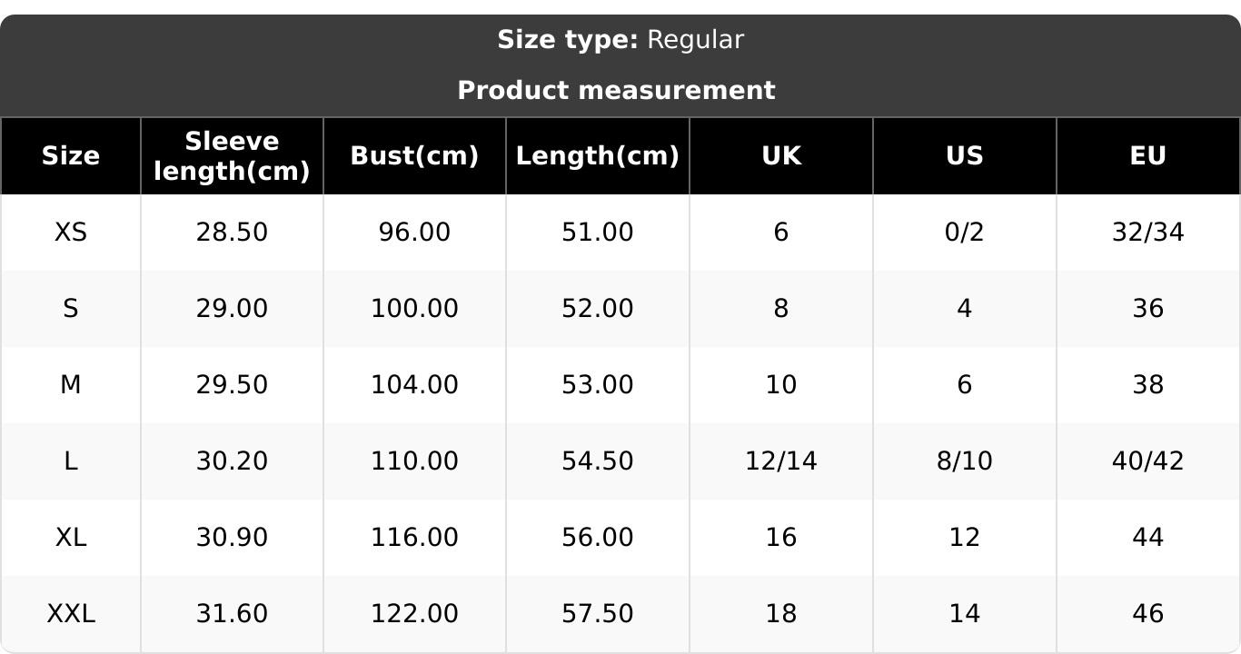Click the 12/14 UK size cell
The width and height of the screenshot is (1241, 654).
pos(780,461)
